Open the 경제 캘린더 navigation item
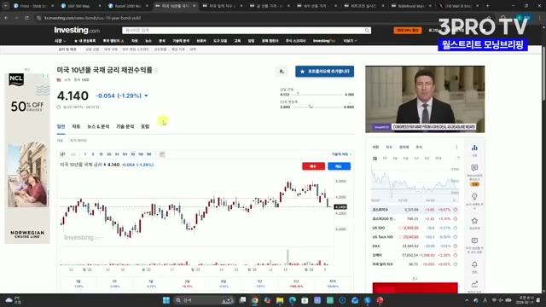 tap(270, 41)
